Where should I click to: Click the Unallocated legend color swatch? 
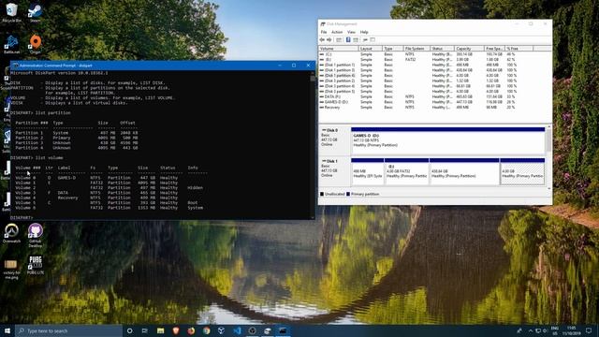coord(322,194)
